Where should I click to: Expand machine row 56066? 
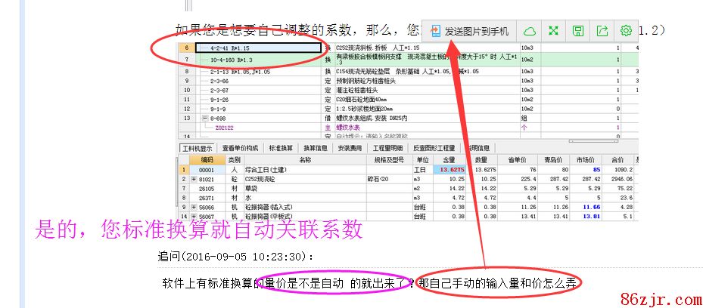tap(193, 207)
